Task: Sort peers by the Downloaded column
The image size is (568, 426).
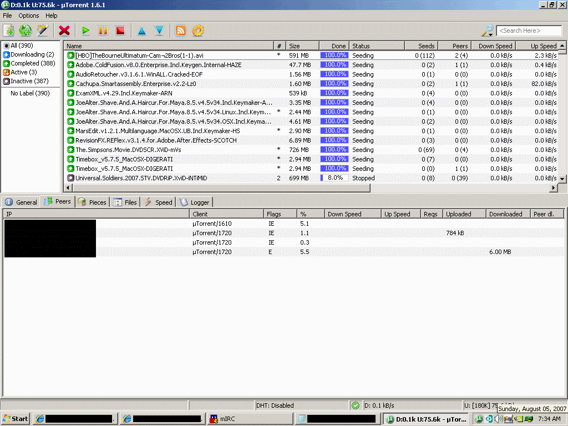Action: (x=508, y=214)
